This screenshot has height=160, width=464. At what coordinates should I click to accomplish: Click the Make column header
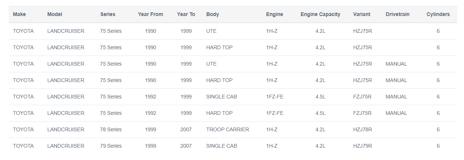[x=19, y=15]
